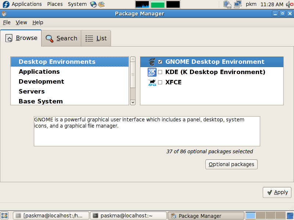Click the black network monitor applet
Viewport: 294px width, 220px height.
pyautogui.click(x=173, y=4)
